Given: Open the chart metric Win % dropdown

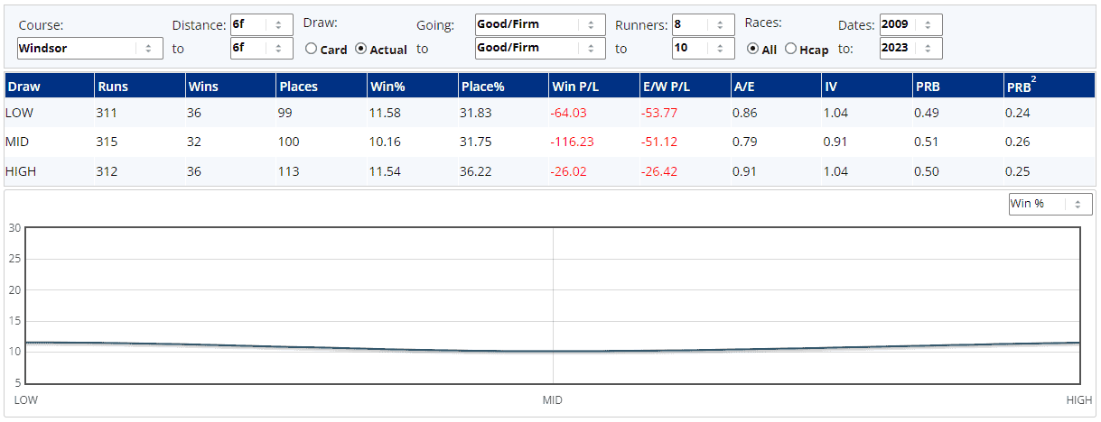Looking at the screenshot, I should [x=1050, y=204].
